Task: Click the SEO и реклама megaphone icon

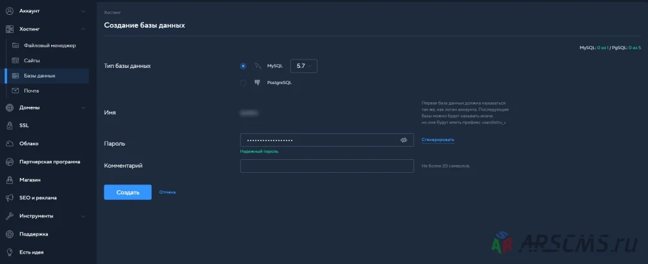Action: (x=10, y=198)
